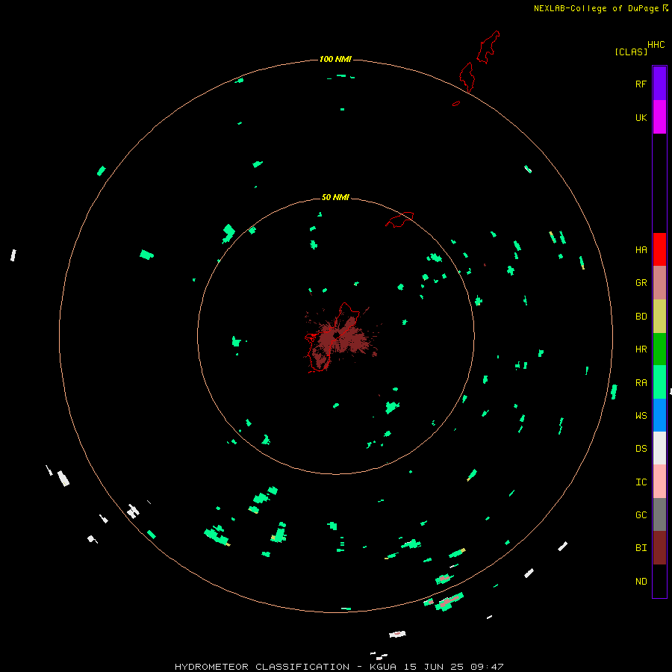Click the ND black legend swatch
Viewport: 672px width, 672px height.
(659, 581)
